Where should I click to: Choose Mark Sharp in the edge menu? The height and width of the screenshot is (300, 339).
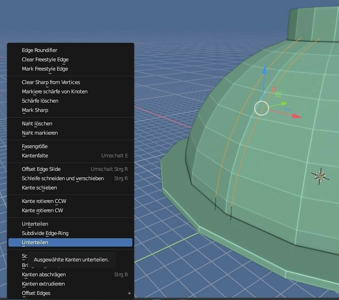tap(70, 110)
